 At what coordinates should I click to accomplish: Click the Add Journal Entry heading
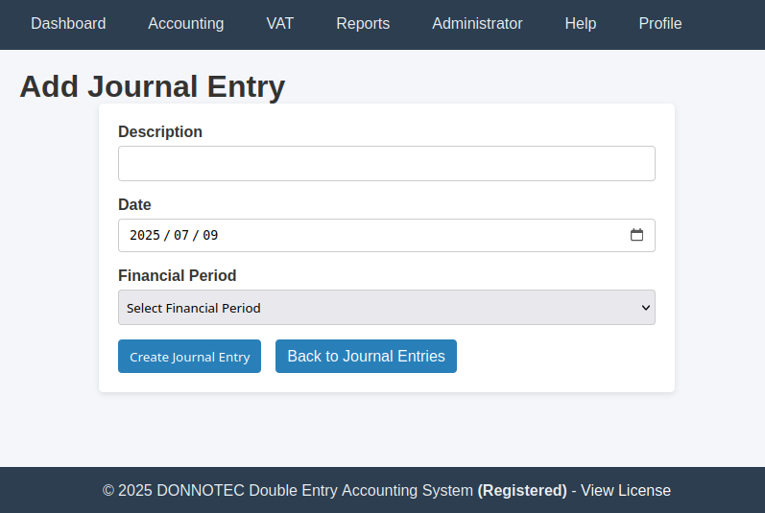pos(153,86)
